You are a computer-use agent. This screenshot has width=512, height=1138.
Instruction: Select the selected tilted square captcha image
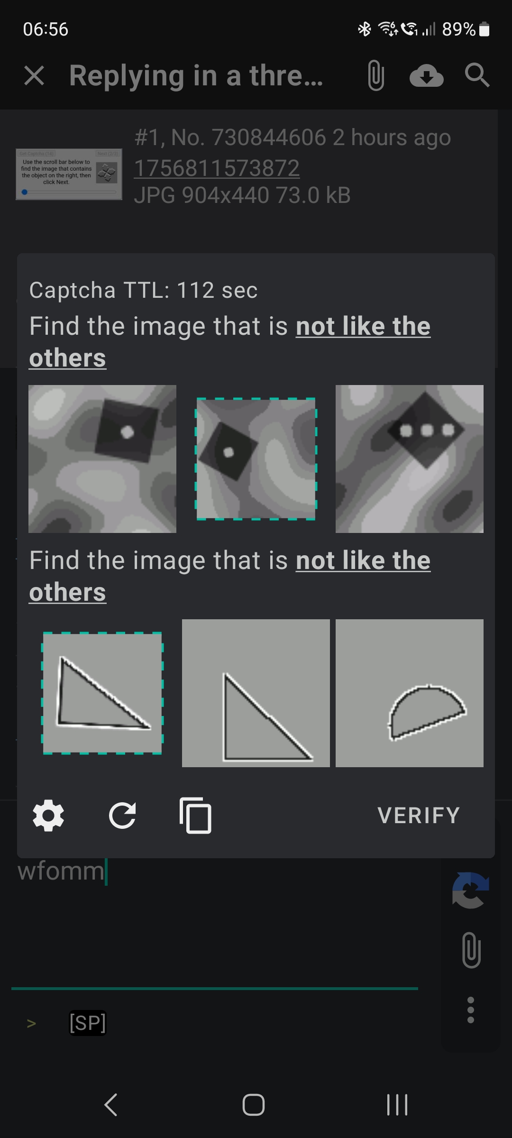click(256, 459)
